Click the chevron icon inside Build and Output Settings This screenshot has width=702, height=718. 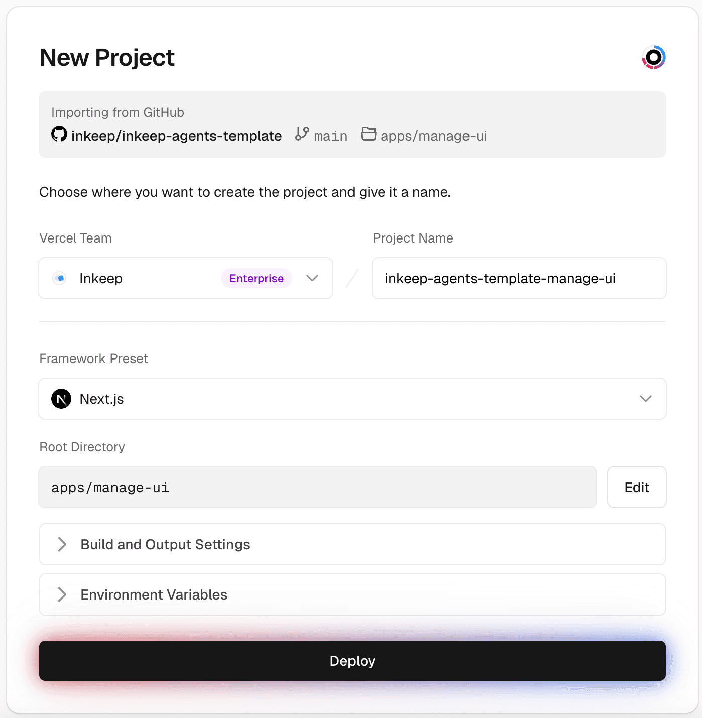coord(63,544)
